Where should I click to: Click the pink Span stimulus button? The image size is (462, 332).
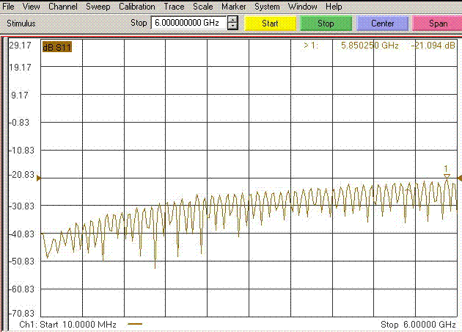pos(437,24)
